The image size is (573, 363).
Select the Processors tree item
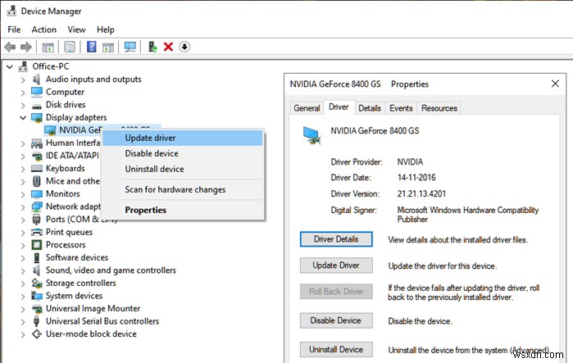click(x=66, y=245)
